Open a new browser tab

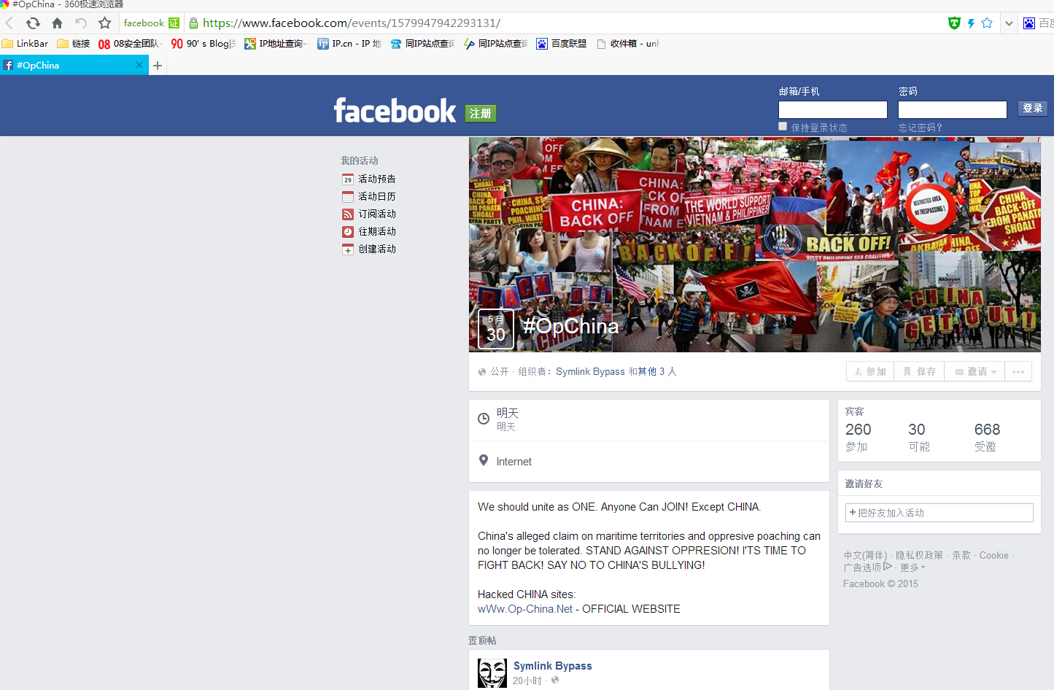tap(158, 66)
